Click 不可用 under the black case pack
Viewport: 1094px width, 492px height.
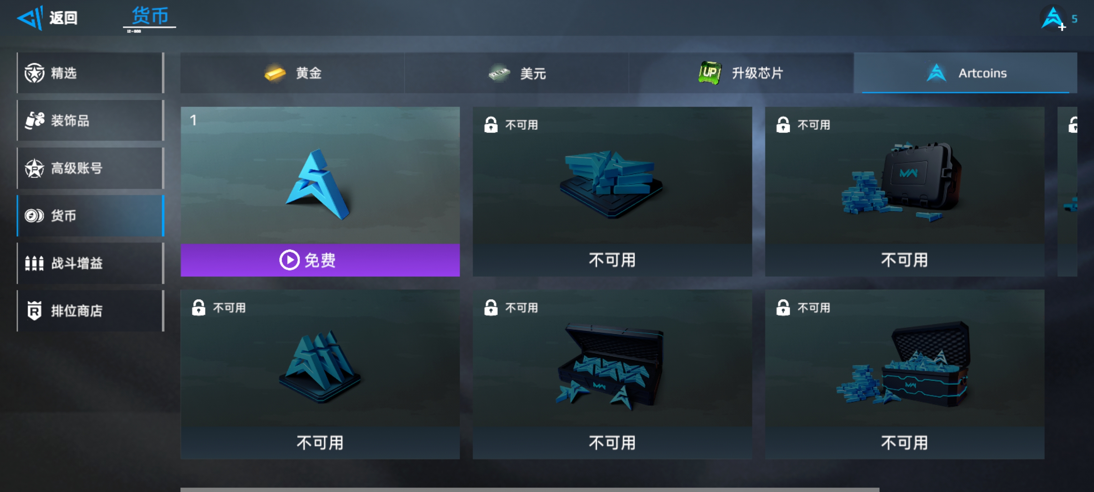[x=904, y=260]
